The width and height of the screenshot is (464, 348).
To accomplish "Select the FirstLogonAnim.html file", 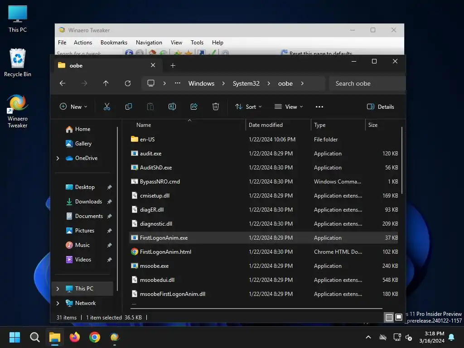I will point(264,252).
